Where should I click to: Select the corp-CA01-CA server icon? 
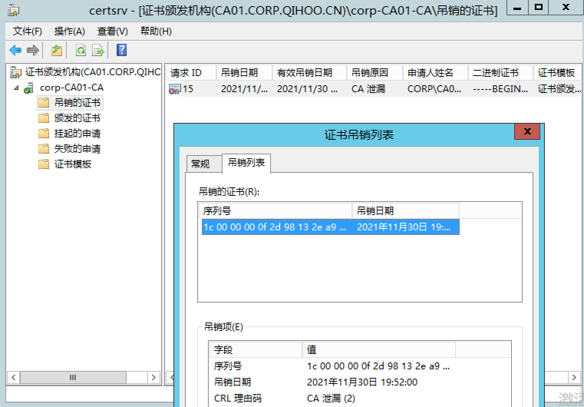click(28, 88)
